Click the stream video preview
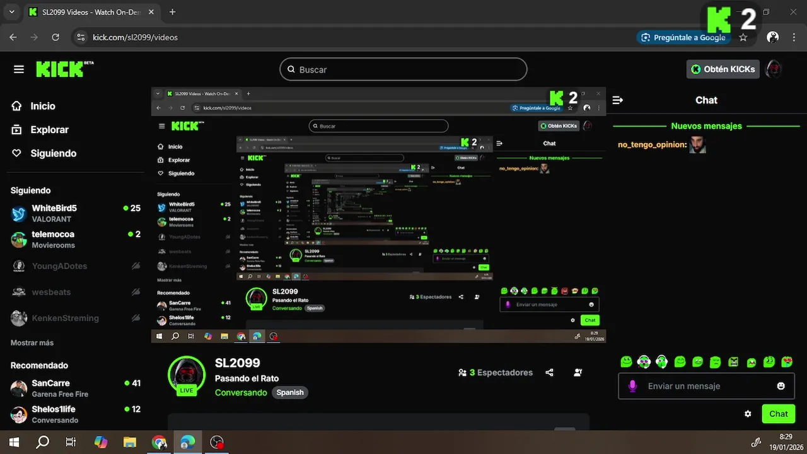Viewport: 807px width, 454px height. click(378, 215)
